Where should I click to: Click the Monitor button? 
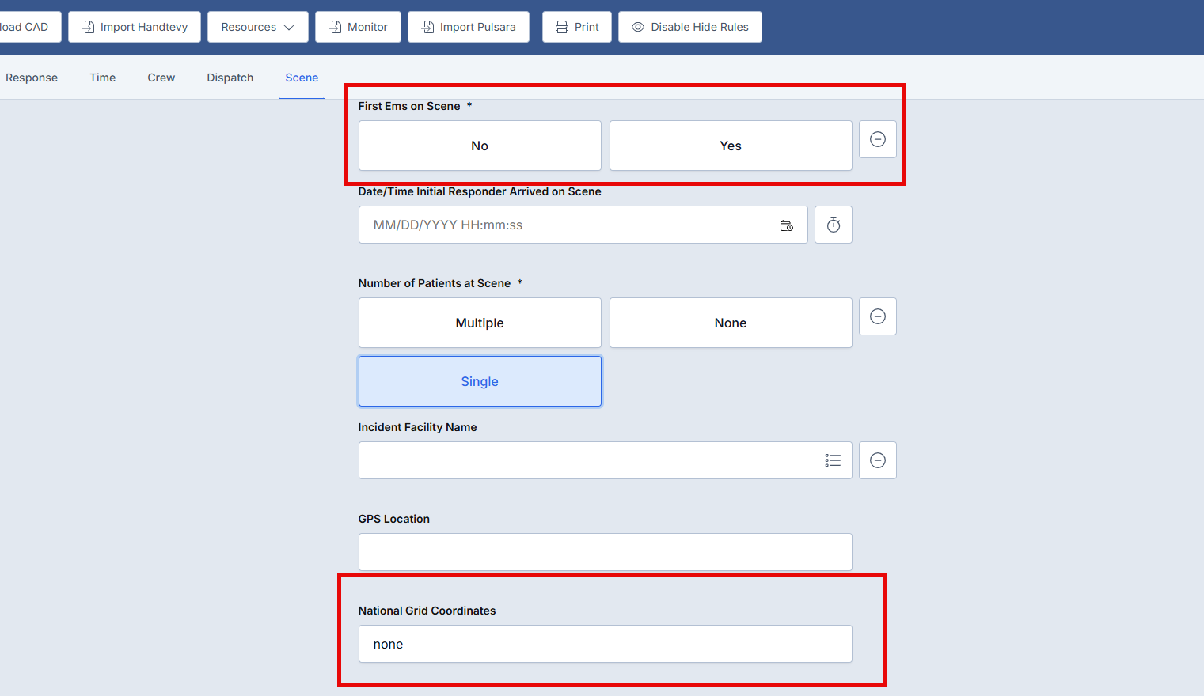pos(358,27)
